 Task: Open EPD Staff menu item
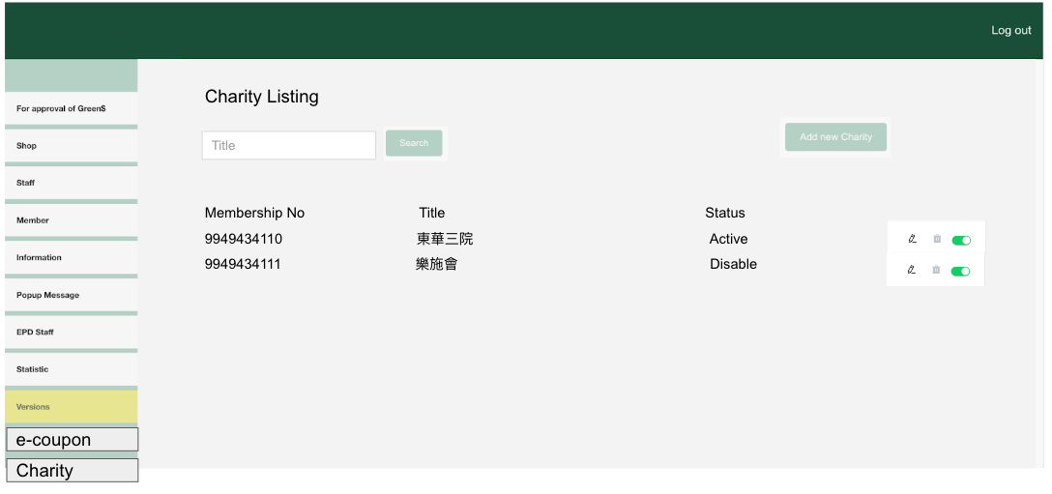pos(71,332)
